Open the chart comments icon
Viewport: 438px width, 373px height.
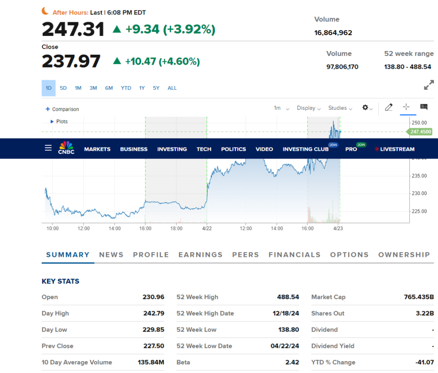click(424, 107)
